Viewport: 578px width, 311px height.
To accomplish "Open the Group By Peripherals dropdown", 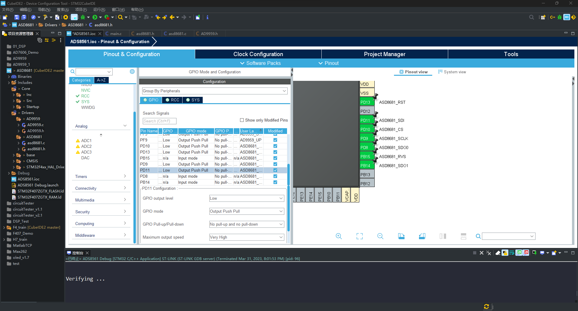I will [215, 91].
